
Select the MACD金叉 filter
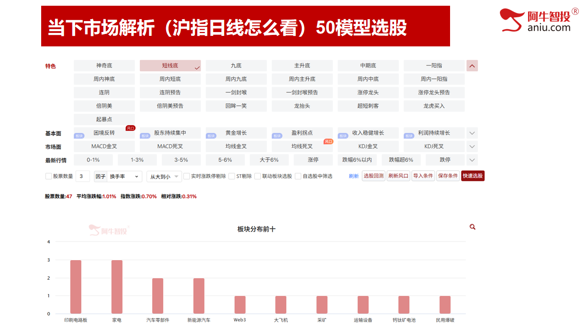pyautogui.click(x=104, y=146)
